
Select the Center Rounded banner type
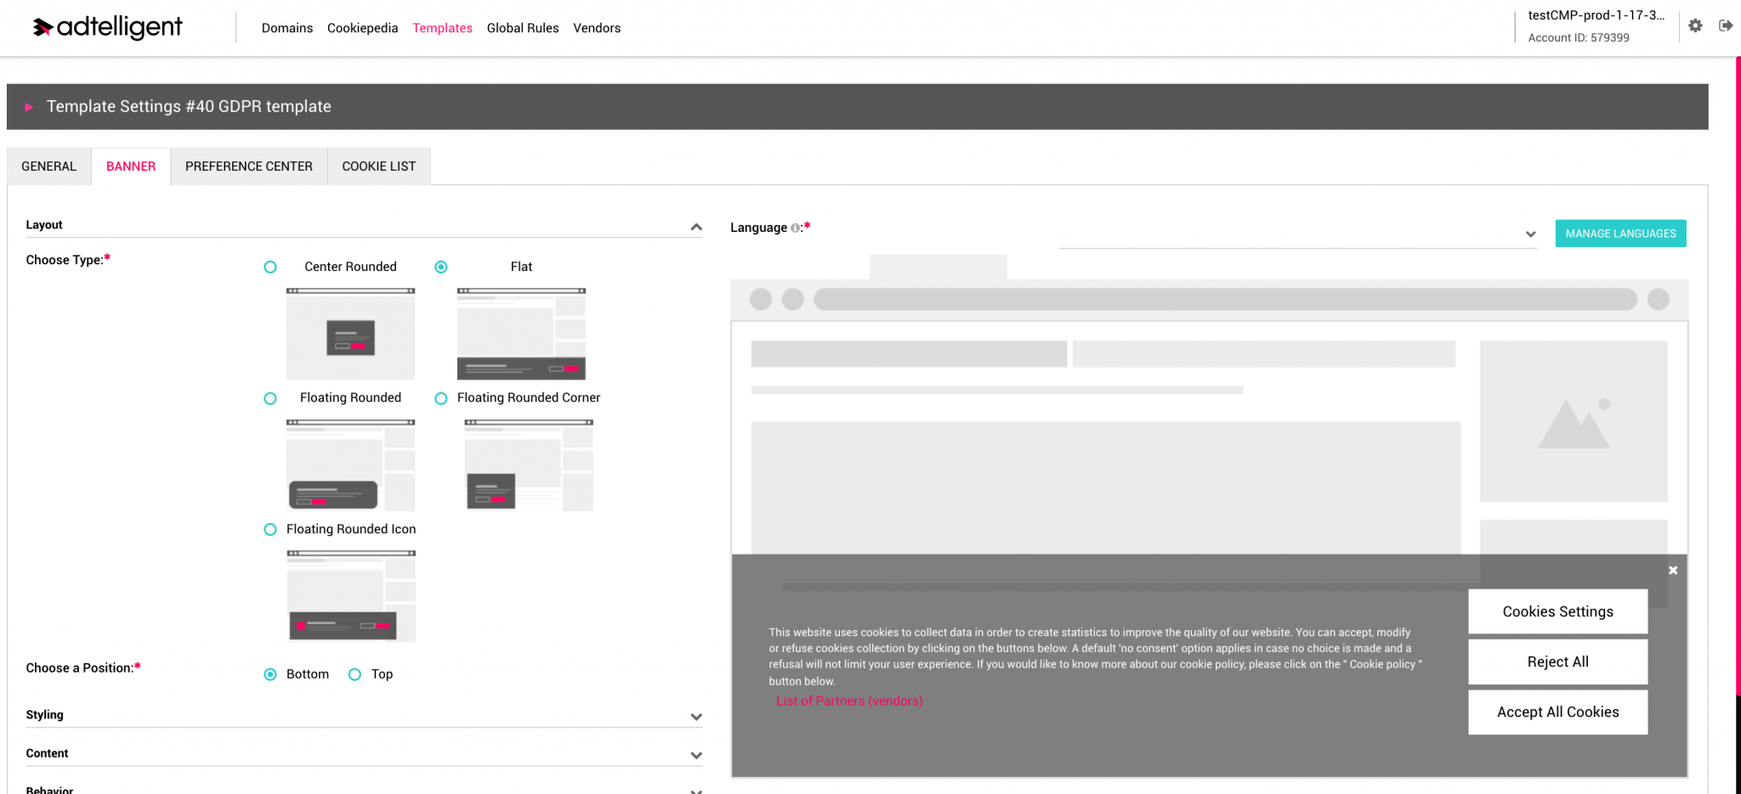pos(270,266)
